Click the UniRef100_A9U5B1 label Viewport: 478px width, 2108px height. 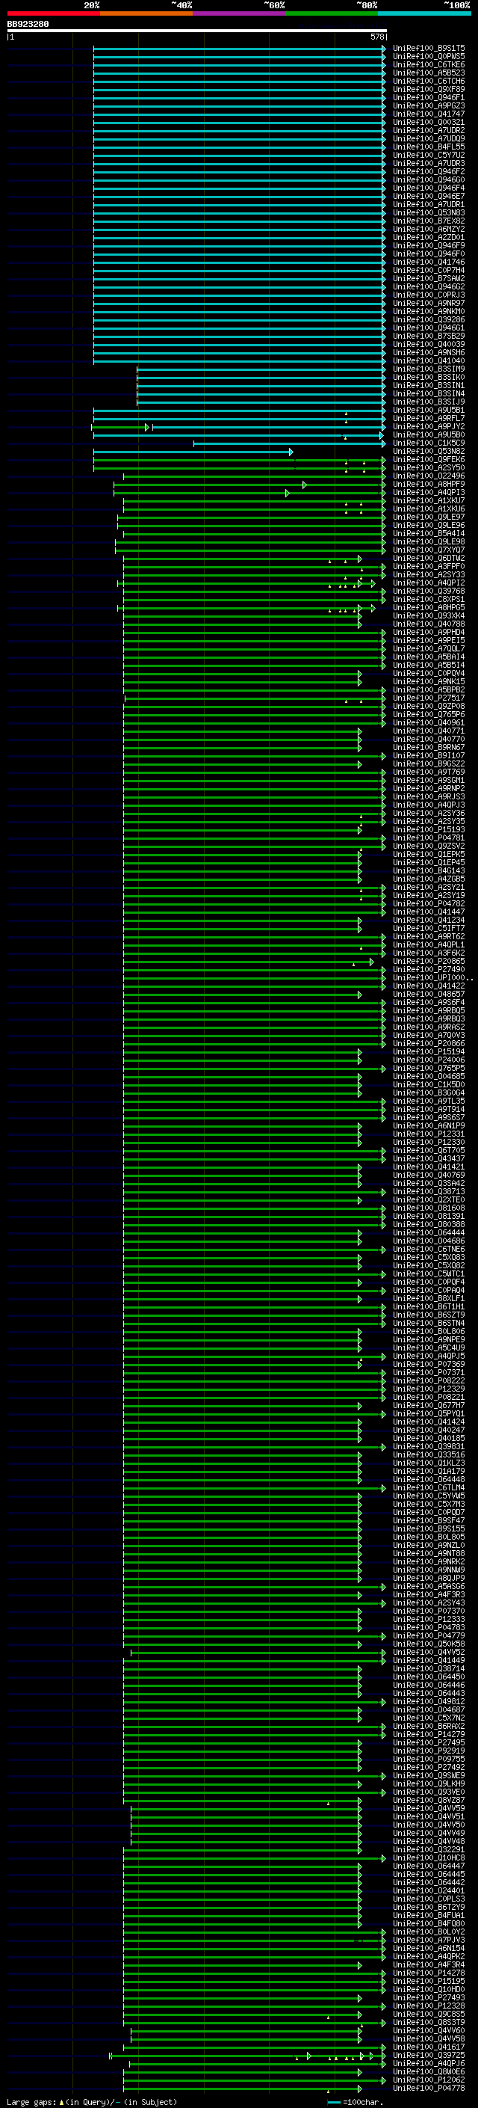tap(429, 410)
